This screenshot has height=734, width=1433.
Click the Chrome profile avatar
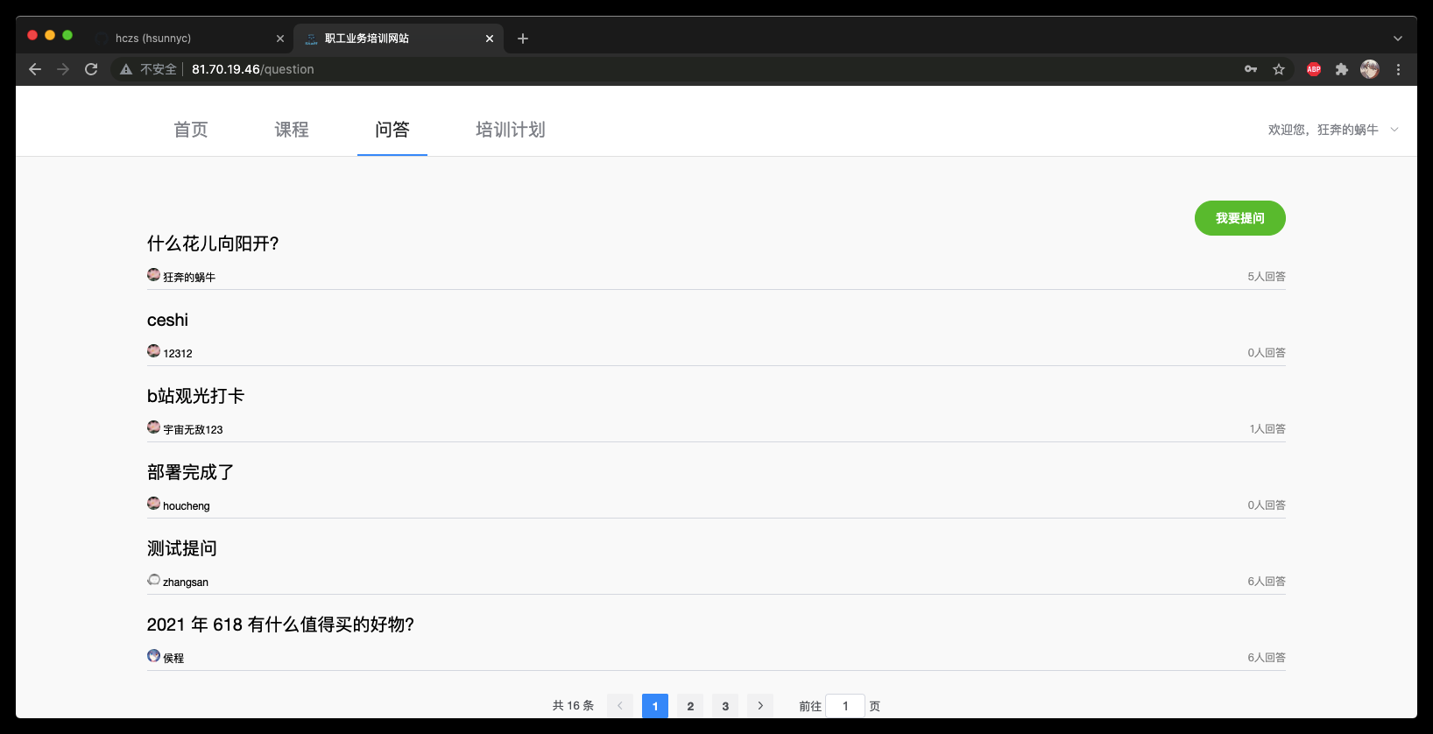[1369, 69]
